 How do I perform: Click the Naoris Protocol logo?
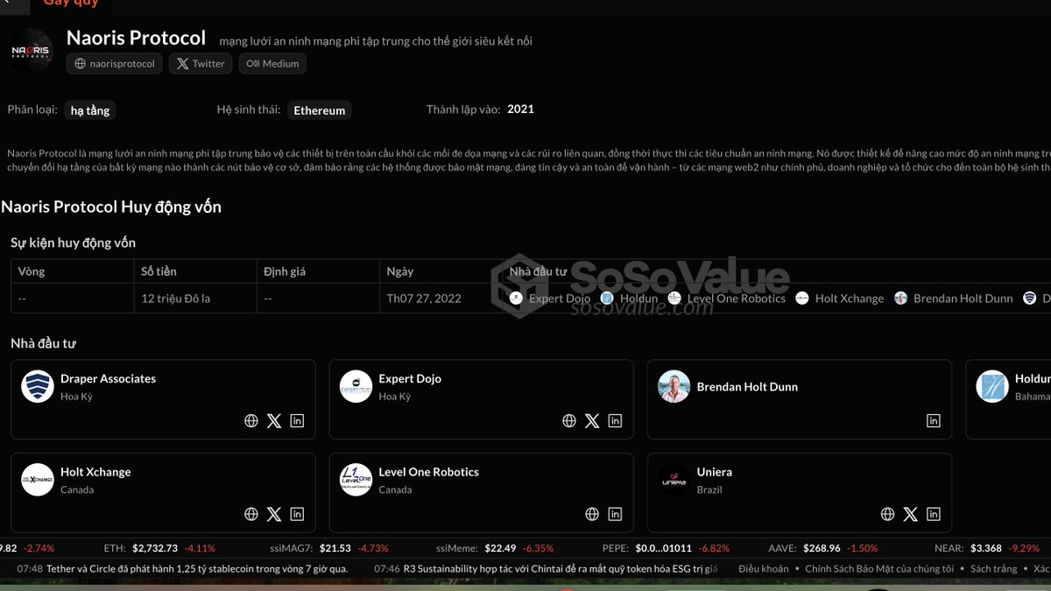coord(32,52)
